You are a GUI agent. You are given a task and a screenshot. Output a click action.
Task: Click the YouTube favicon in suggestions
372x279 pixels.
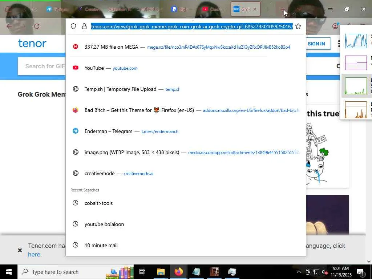tap(76, 68)
